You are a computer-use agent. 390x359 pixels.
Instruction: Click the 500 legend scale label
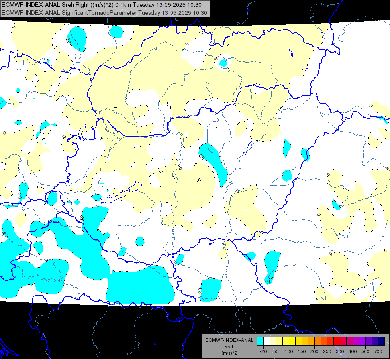[x=365, y=351]
